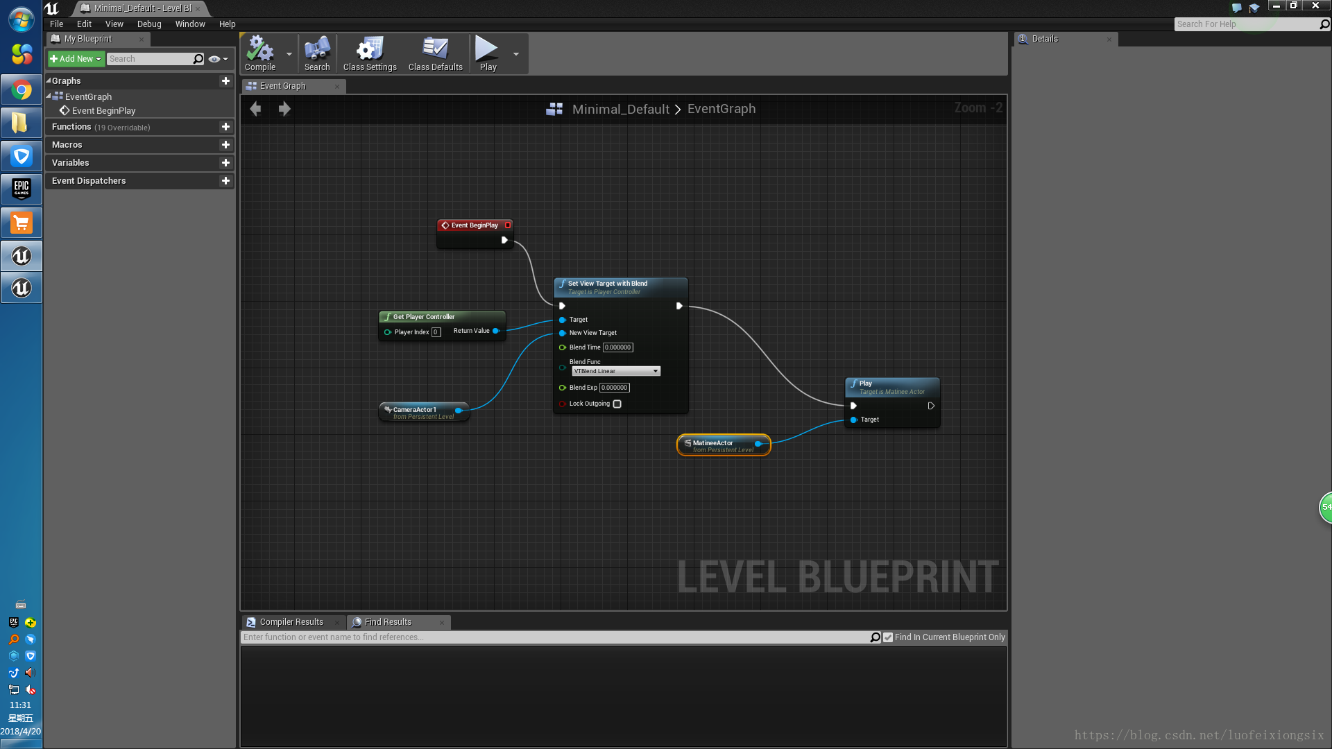
Task: Open the File menu
Action: pyautogui.click(x=57, y=24)
